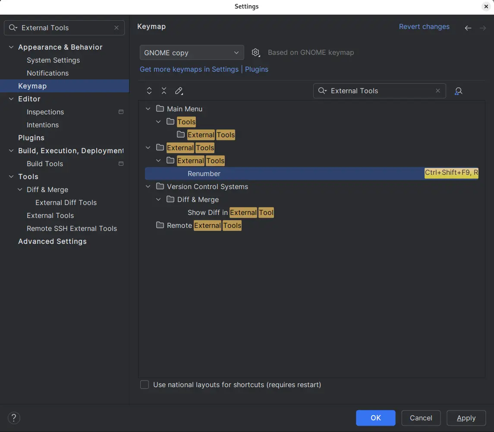Screen dimensions: 494x432
Task: Select Show Diff in External Tool action
Action: [x=230, y=212]
